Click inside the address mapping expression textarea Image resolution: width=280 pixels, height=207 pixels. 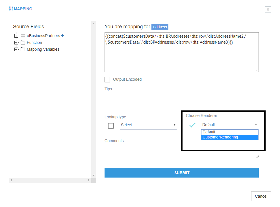point(181,57)
